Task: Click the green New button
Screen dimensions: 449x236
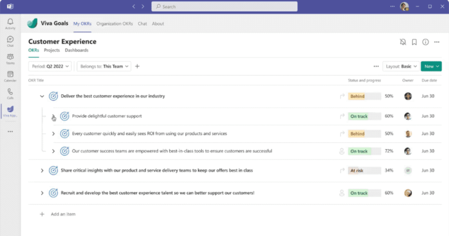Action: [x=431, y=66]
